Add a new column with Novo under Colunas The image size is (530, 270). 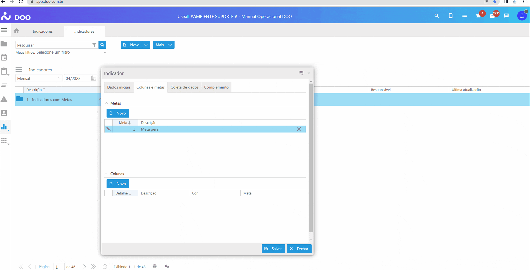point(118,184)
